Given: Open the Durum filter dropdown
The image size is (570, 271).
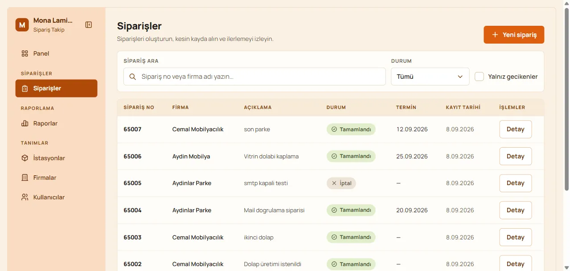Looking at the screenshot, I should click(430, 77).
